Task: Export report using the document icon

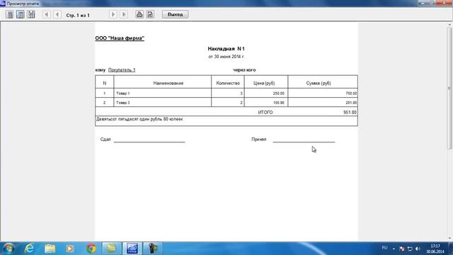Action: (150, 14)
